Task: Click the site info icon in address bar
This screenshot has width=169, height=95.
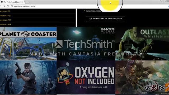Action: pyautogui.click(x=12, y=6)
